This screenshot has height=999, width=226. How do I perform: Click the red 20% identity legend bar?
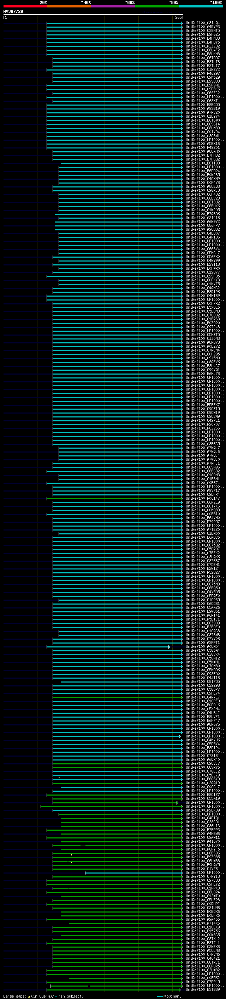pyautogui.click(x=25, y=6)
